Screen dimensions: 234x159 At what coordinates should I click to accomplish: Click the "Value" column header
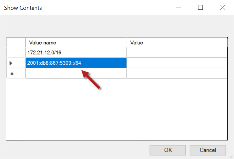tap(177, 43)
